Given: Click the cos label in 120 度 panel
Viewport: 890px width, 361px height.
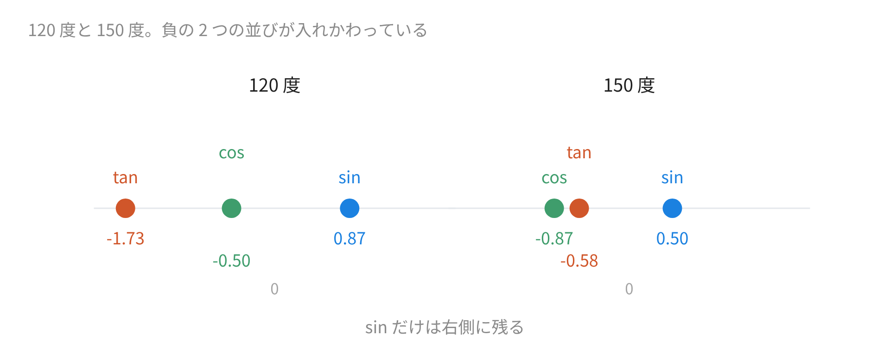Looking at the screenshot, I should tap(231, 153).
